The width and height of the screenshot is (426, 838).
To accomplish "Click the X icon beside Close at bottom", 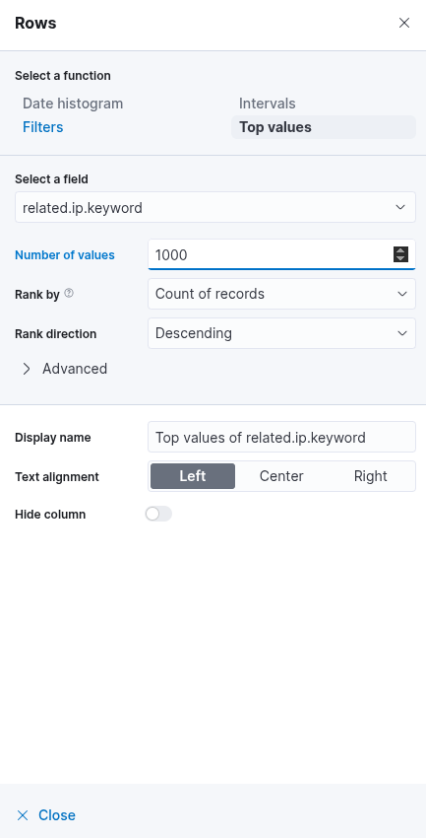I will pyautogui.click(x=23, y=815).
